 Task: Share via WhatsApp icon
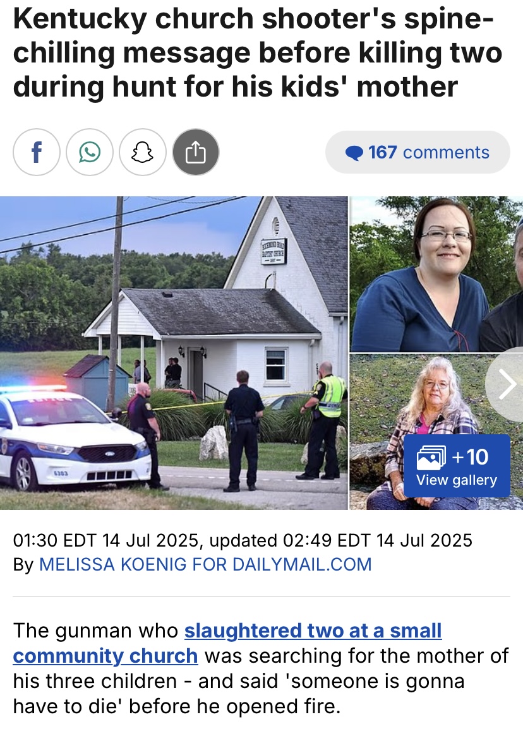coord(89,152)
